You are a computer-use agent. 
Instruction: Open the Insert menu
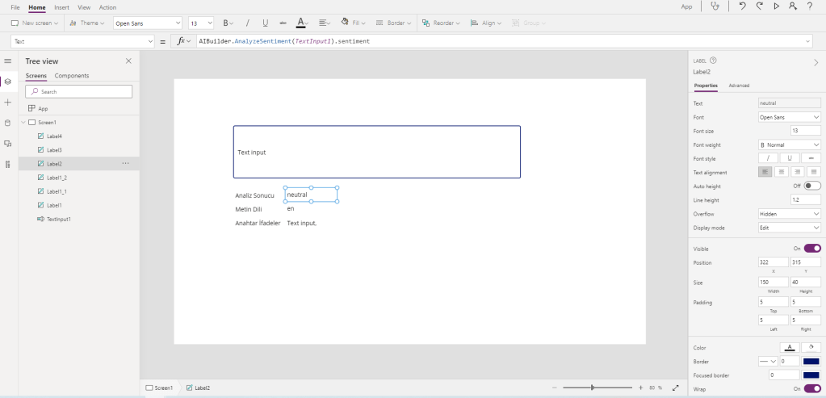[x=61, y=7]
